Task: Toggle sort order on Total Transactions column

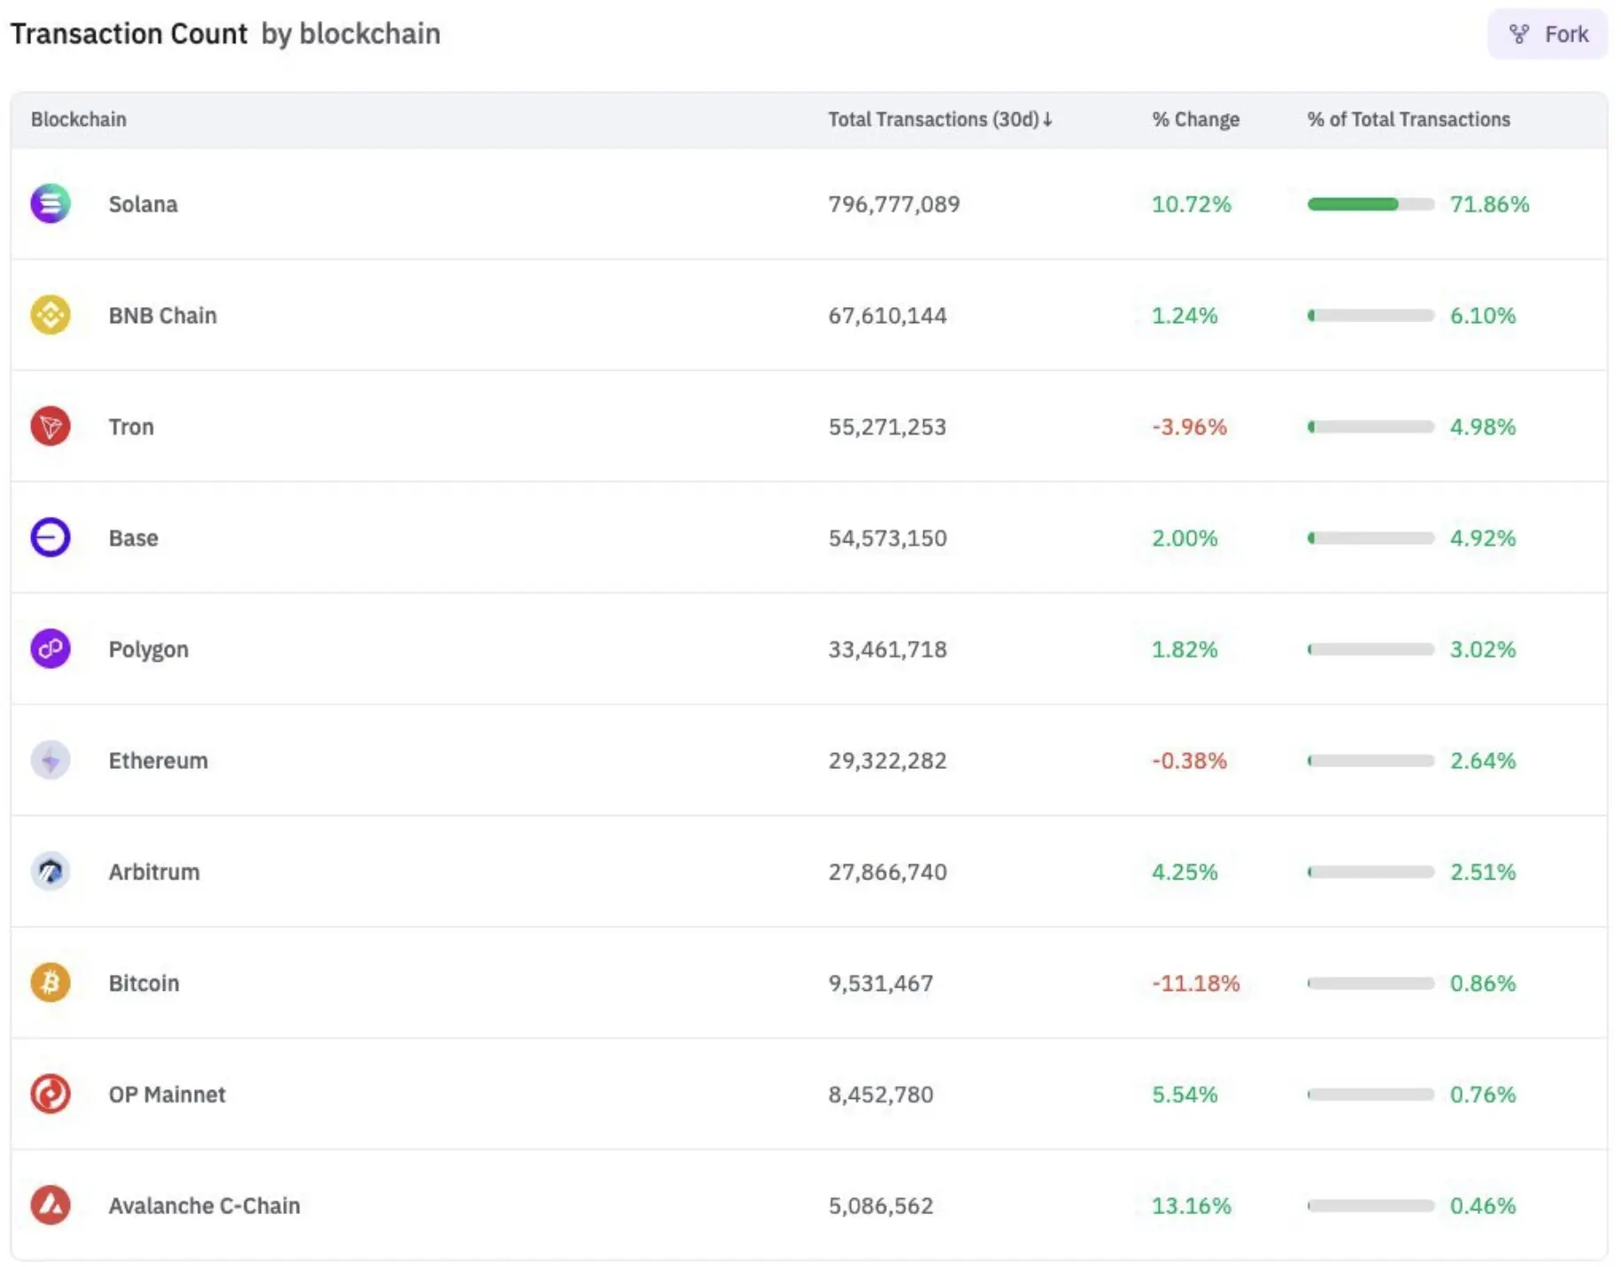Action: pyautogui.click(x=940, y=119)
